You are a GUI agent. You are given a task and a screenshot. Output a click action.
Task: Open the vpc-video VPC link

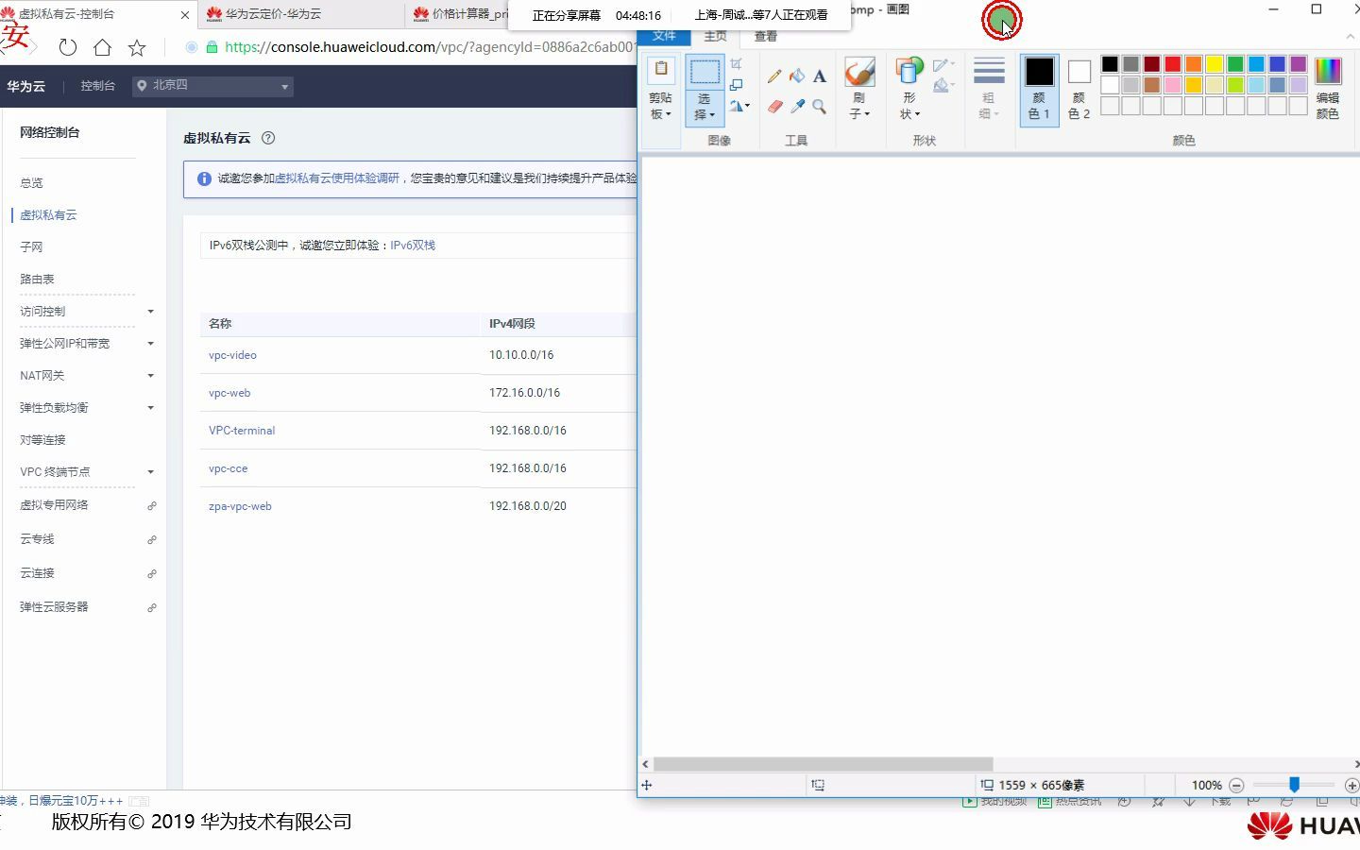[x=232, y=355]
